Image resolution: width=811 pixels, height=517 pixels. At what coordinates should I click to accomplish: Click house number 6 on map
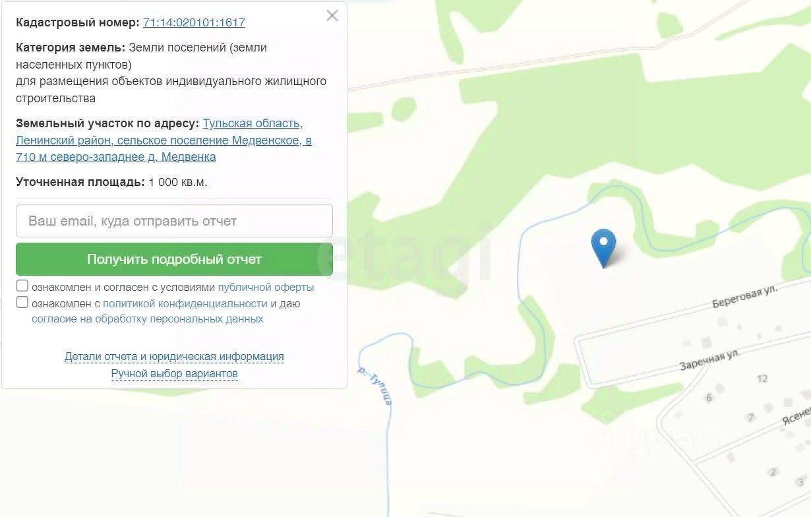click(709, 398)
